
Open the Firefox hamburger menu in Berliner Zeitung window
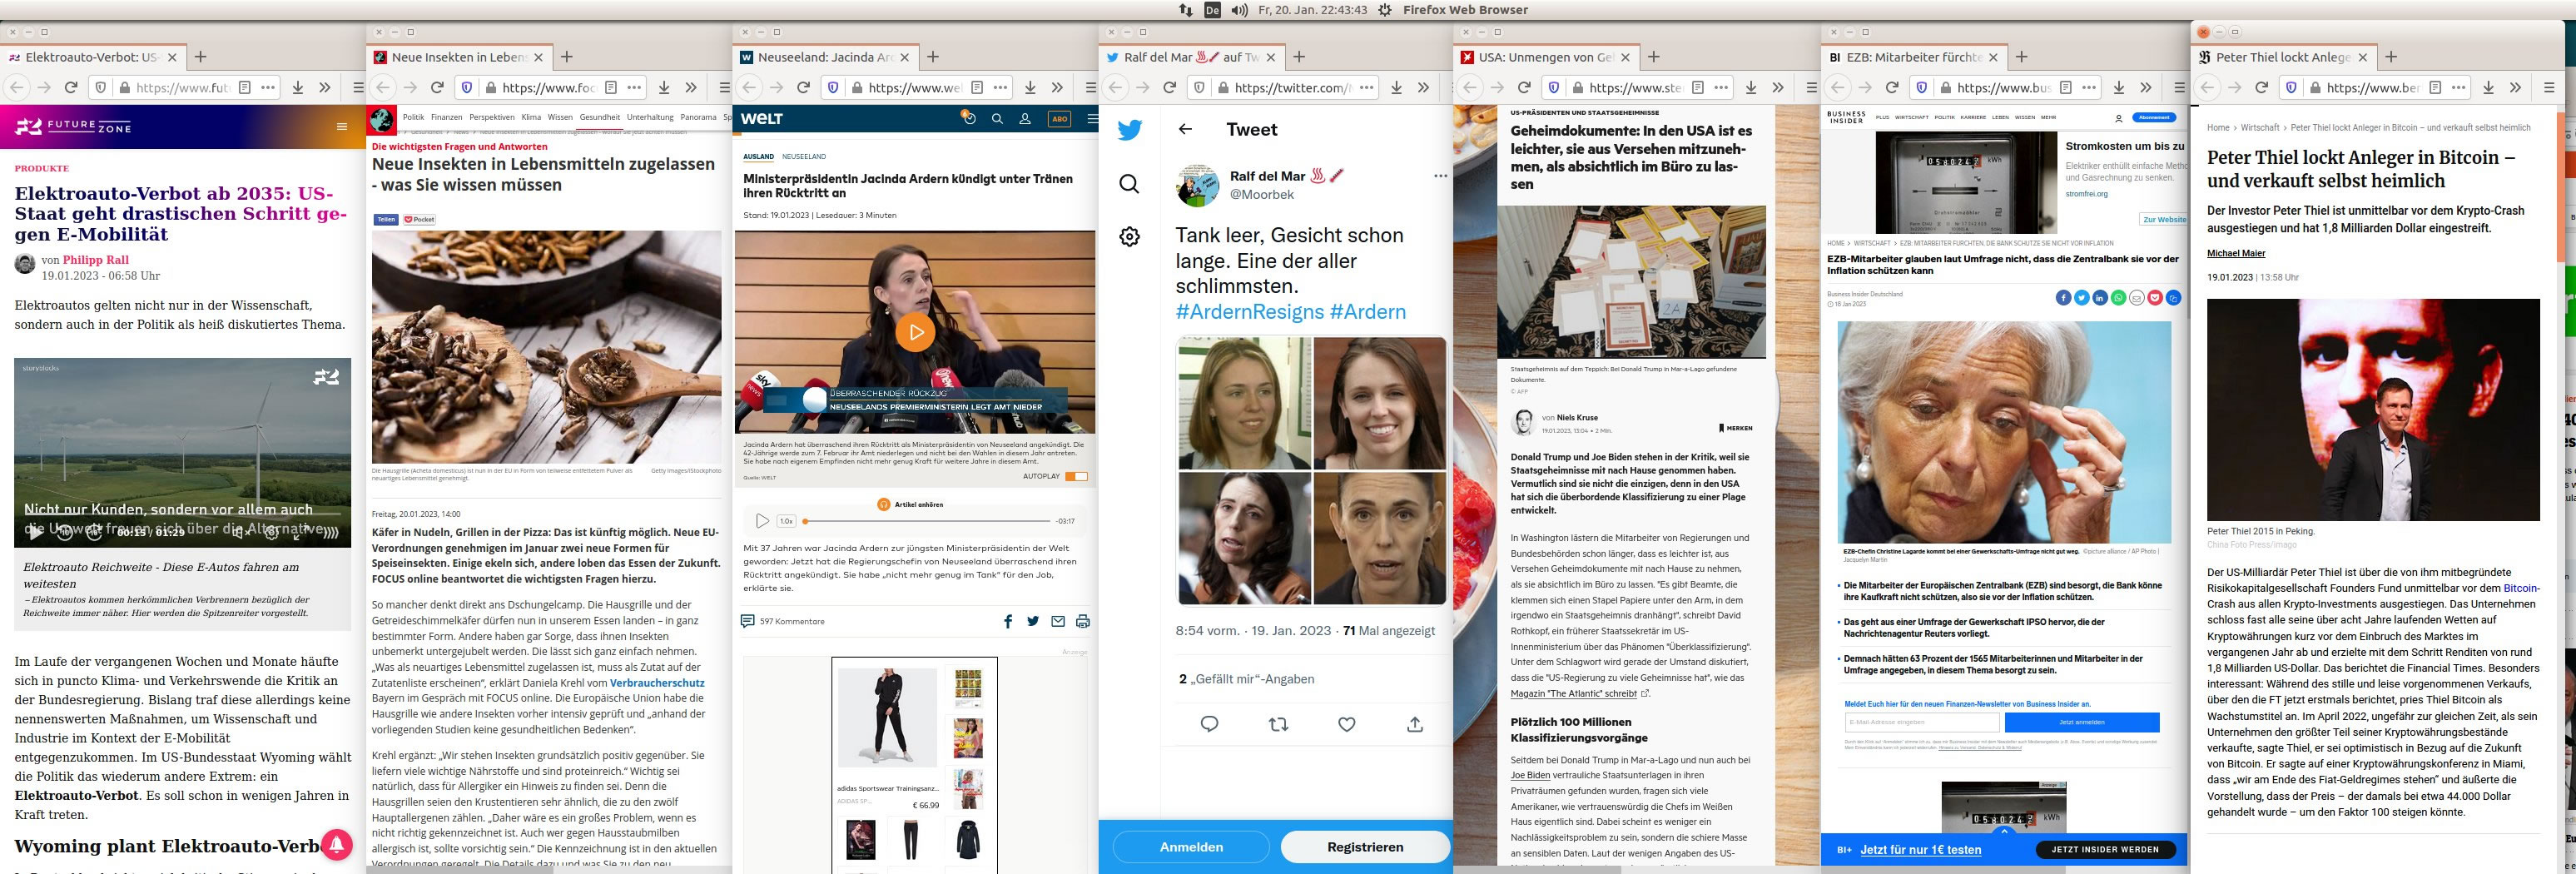point(2549,88)
